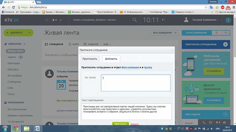The width and height of the screenshot is (236, 132).
Task: Bookmark the page with the star icon
Action: [x=206, y=7]
